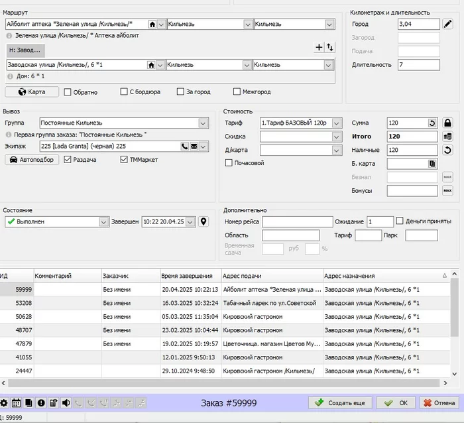This screenshot has width=464, height=423.
Task: Click the swap route addresses arrows icon
Action: pos(329,47)
